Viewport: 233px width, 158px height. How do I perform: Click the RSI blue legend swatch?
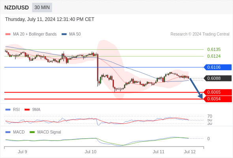tap(8, 110)
